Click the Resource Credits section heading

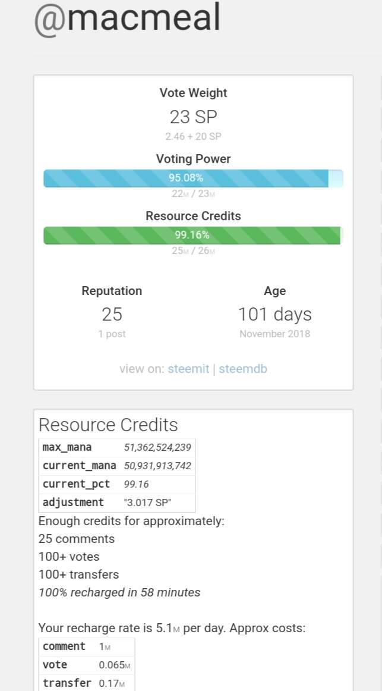click(x=108, y=425)
